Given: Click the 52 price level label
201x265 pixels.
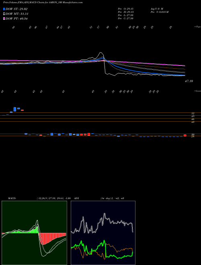Looking at the screenshot, I should coord(193,114).
